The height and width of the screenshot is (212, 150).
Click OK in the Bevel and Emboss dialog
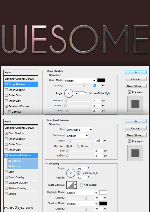click(135, 121)
